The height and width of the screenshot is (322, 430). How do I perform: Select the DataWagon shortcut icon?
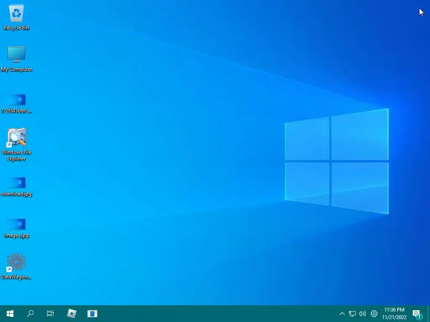16,266
